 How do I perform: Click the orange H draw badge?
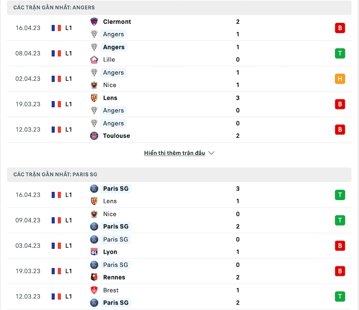click(x=340, y=79)
